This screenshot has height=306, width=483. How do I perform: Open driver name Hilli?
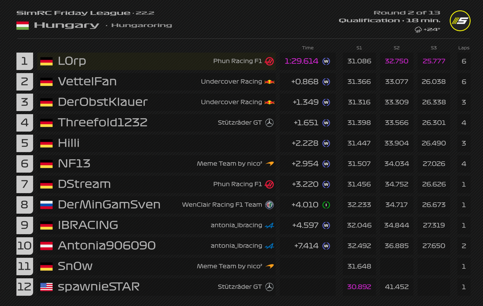pyautogui.click(x=69, y=143)
